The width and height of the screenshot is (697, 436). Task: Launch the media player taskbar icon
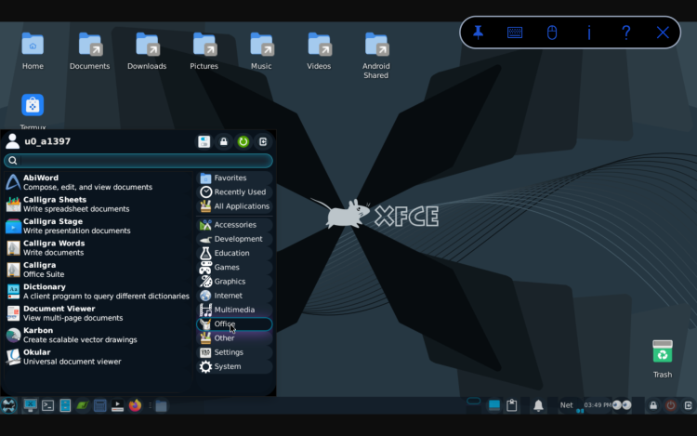(117, 405)
